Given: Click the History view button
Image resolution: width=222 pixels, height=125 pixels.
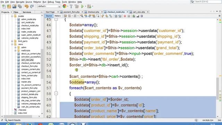Looking at the screenshot, I should (58, 16).
